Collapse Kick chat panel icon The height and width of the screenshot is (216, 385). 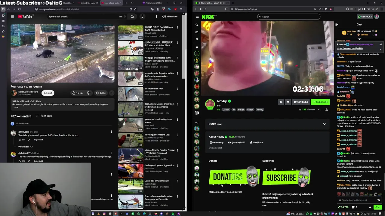[337, 25]
